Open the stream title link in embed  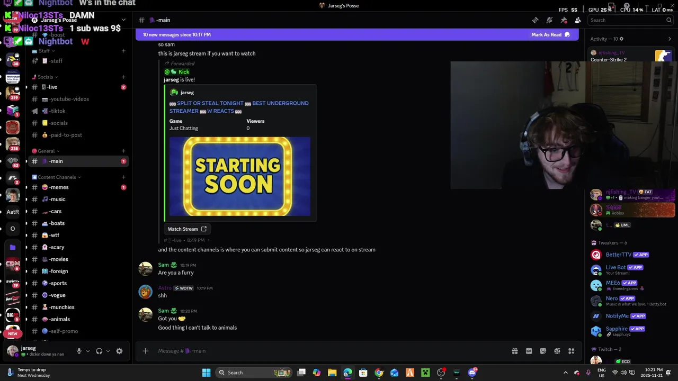pos(239,107)
